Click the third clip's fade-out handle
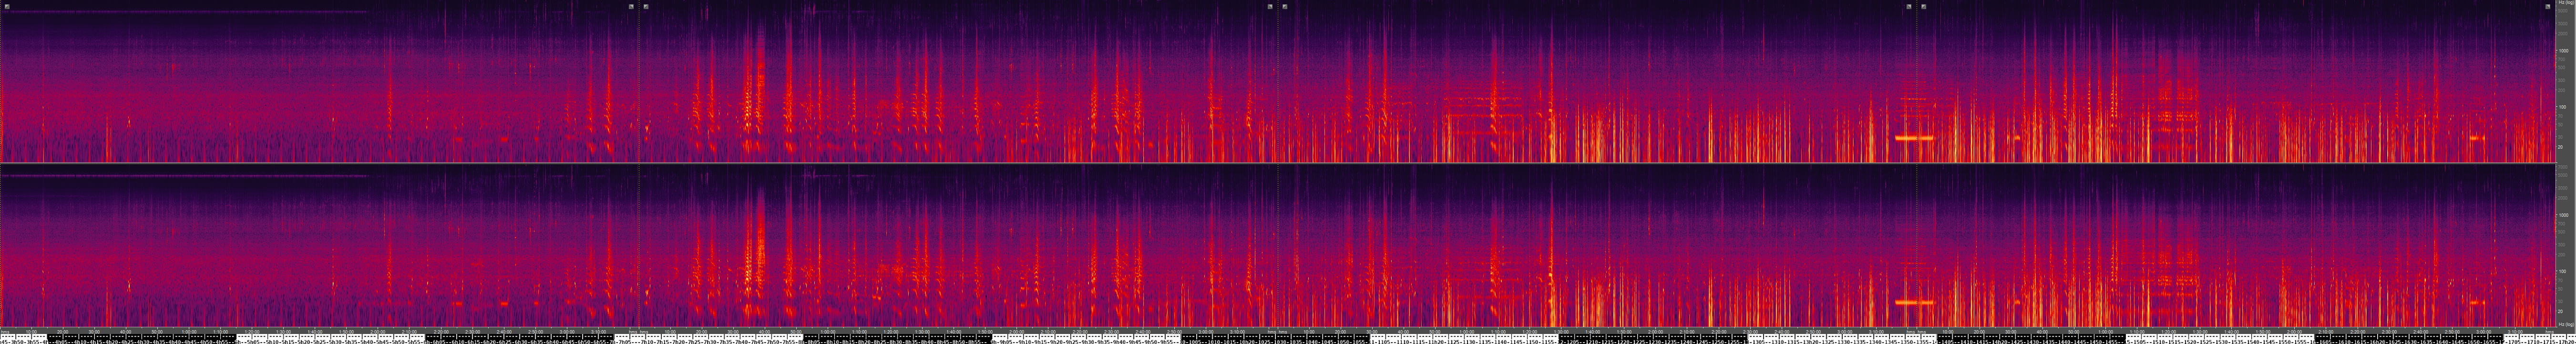The width and height of the screenshot is (2576, 344). (x=1908, y=6)
